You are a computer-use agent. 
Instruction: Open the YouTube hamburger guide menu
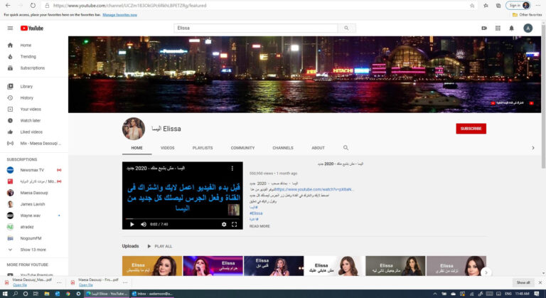pos(10,28)
